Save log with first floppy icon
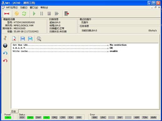The image size is (162, 121). (x=23, y=39)
